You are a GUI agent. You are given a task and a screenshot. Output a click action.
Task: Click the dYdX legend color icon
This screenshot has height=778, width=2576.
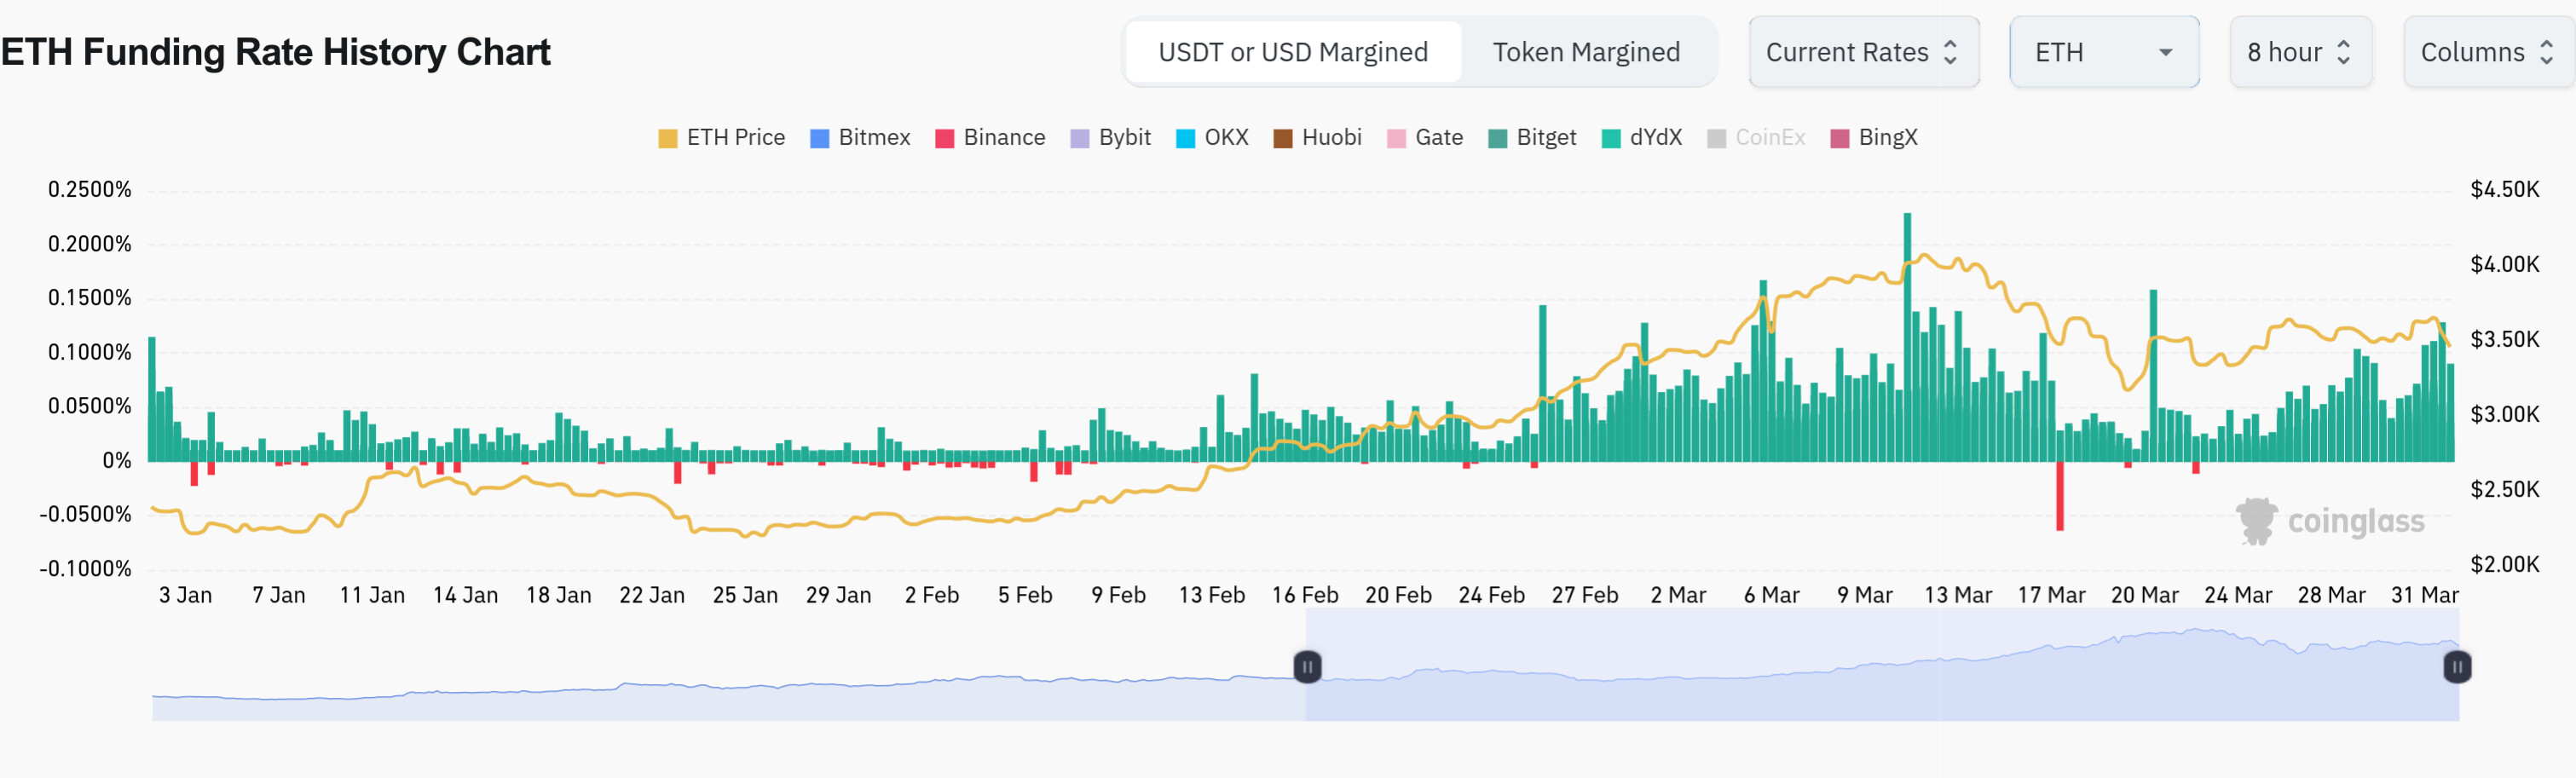click(1611, 139)
